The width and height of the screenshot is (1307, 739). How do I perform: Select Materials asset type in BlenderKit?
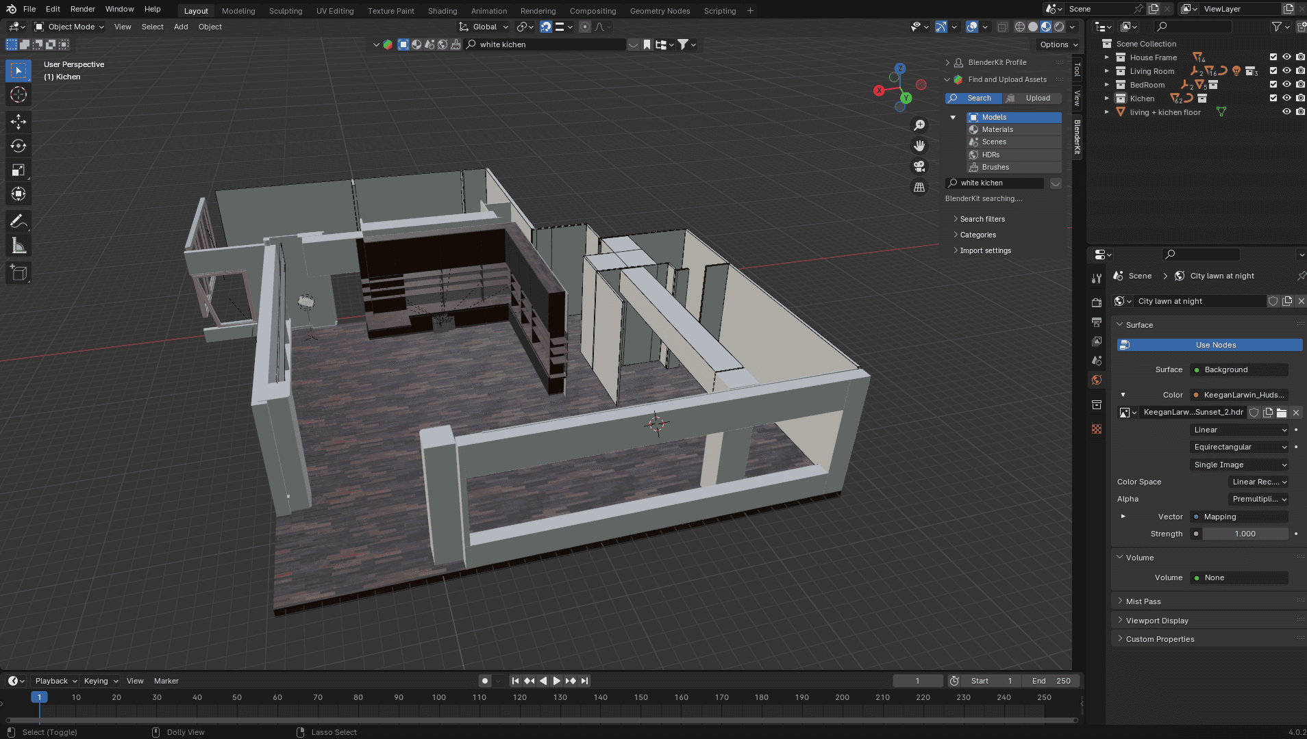997,129
